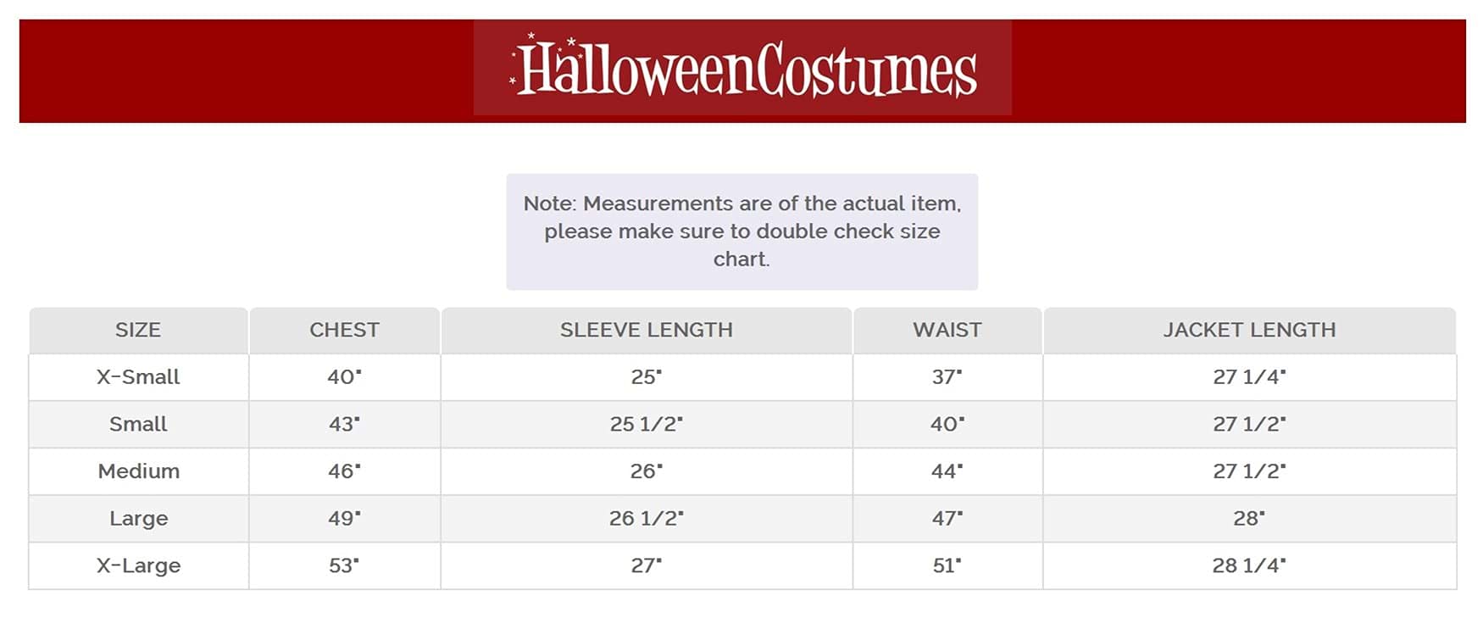Select the SLEEVE LENGTH column header
This screenshot has width=1483, height=618.
646,330
